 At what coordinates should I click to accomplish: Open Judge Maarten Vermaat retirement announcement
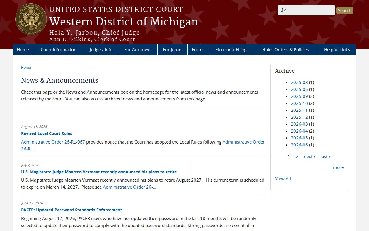tap(99, 172)
